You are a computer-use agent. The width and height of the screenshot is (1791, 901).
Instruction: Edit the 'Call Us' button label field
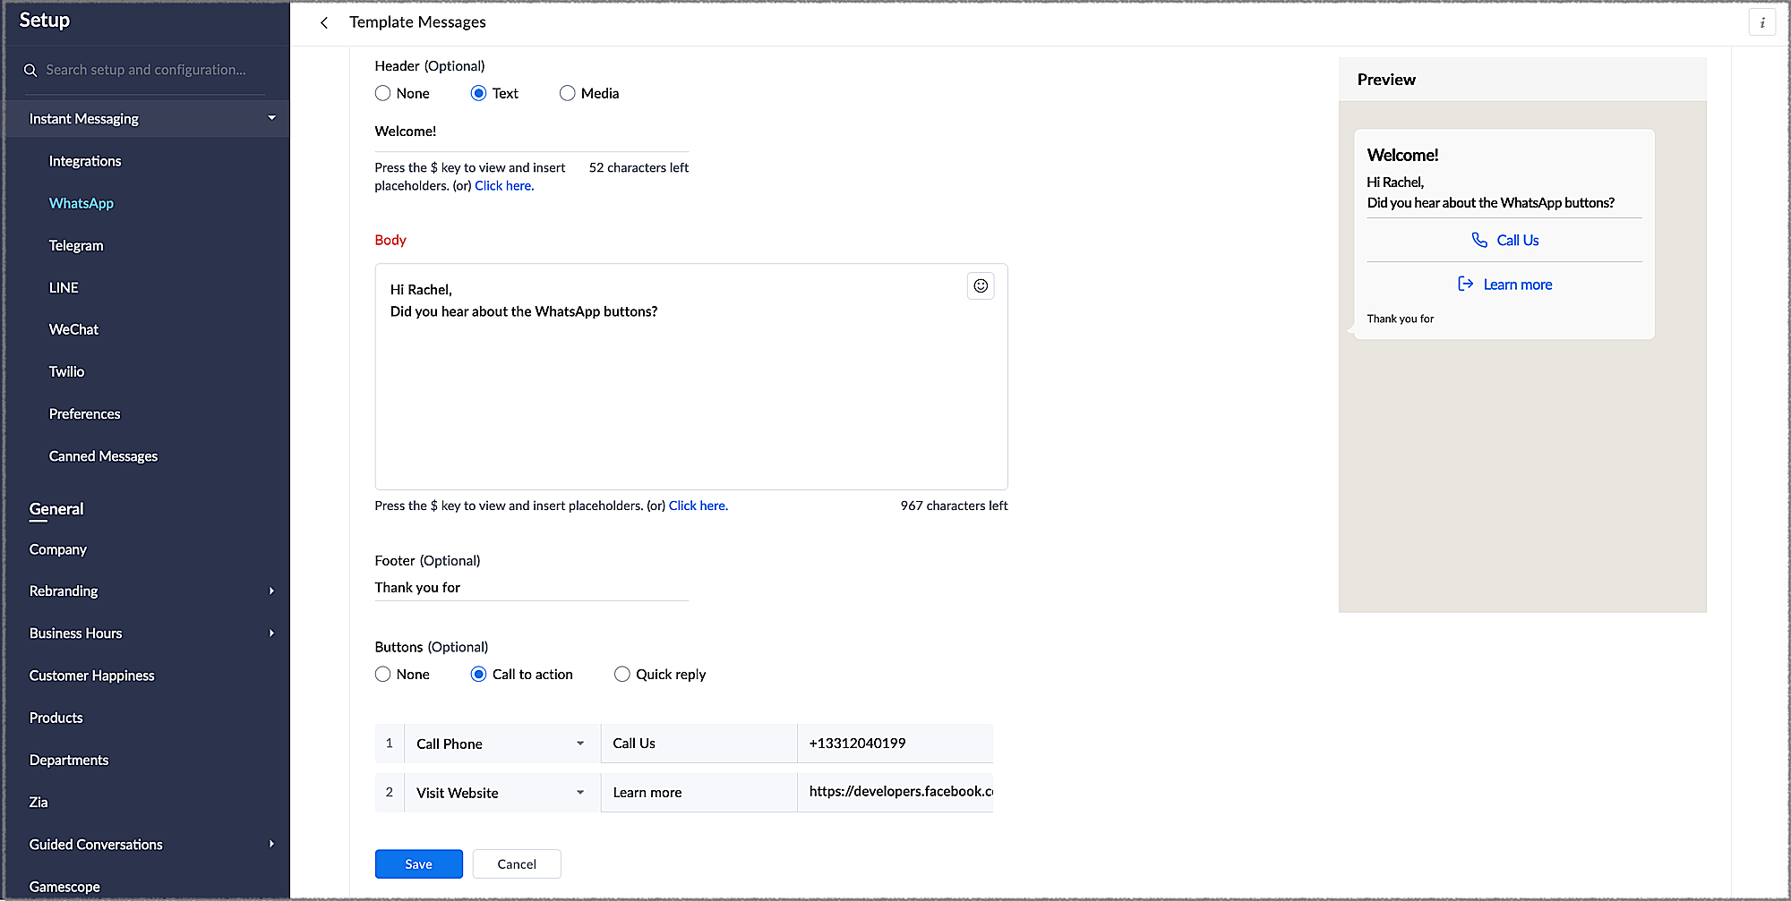[698, 744]
